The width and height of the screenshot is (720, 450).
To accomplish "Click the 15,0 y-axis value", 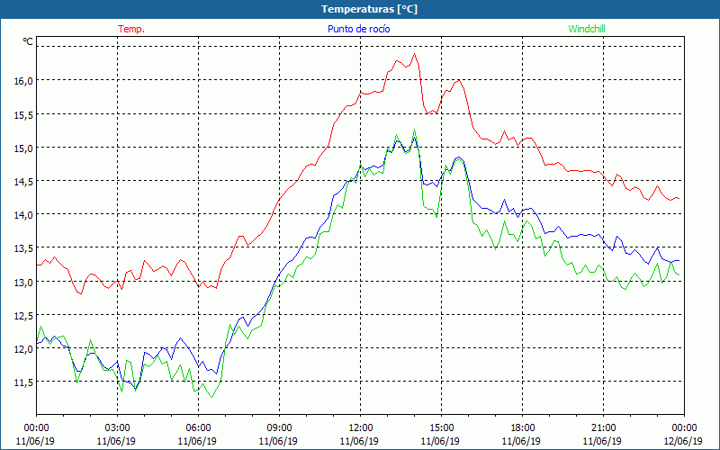I will (x=24, y=148).
